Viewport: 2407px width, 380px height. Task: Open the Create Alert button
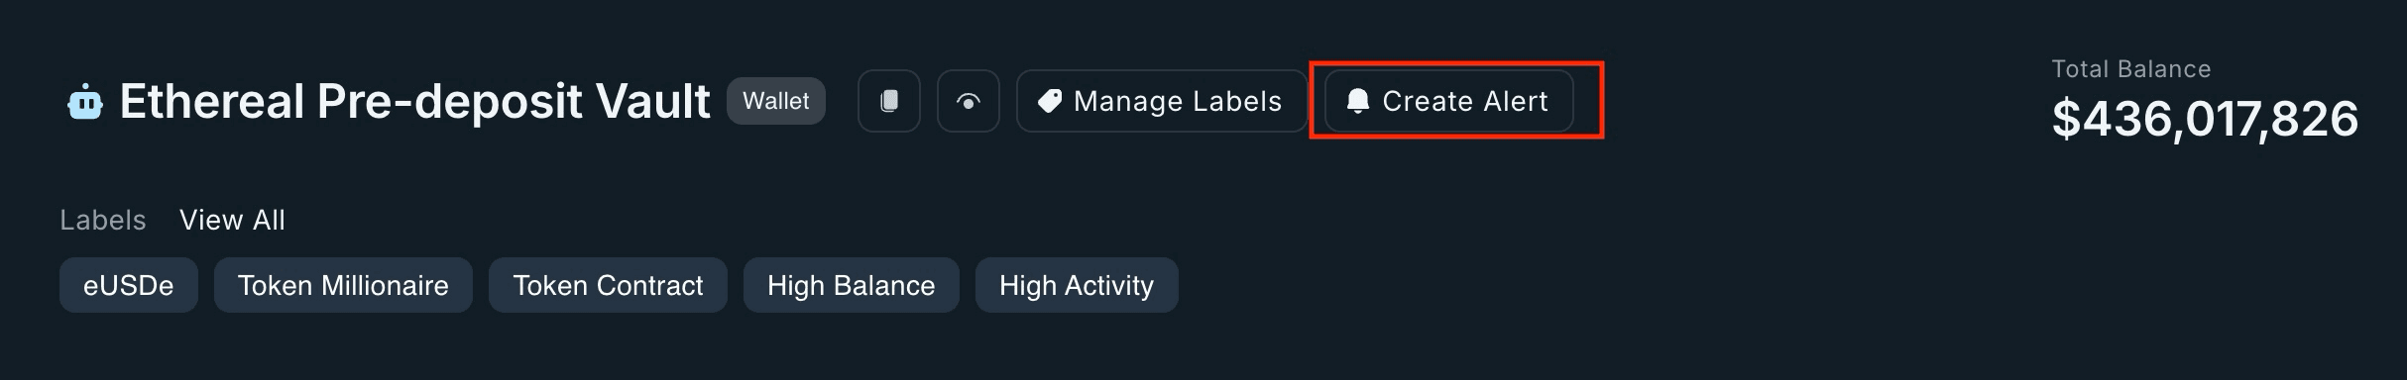point(1449,101)
